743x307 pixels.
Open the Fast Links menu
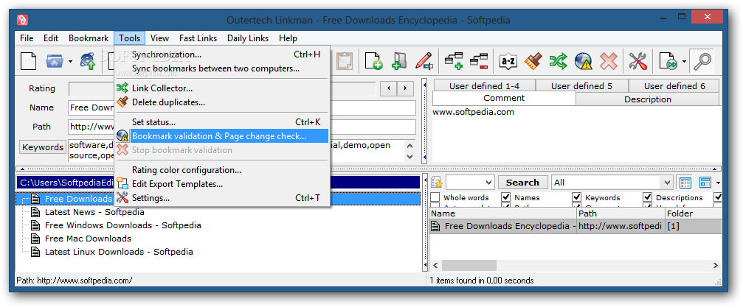198,38
